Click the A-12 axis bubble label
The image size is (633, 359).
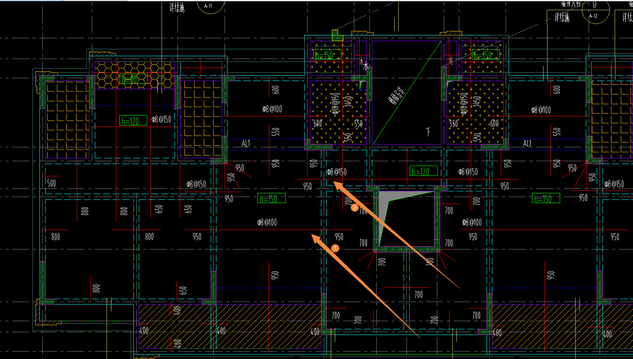click(593, 16)
